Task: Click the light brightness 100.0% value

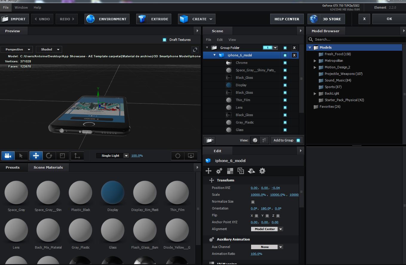Action: (137, 156)
